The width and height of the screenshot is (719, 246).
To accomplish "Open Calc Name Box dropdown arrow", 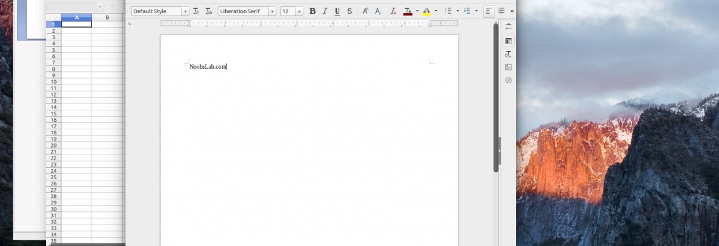I will [100, 7].
